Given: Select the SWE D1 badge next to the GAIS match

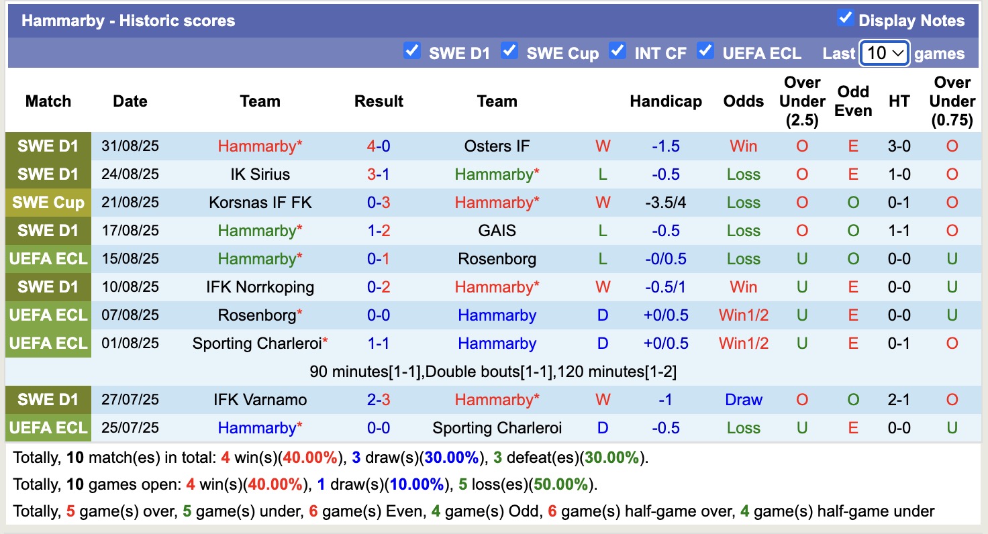Looking at the screenshot, I should 48,230.
